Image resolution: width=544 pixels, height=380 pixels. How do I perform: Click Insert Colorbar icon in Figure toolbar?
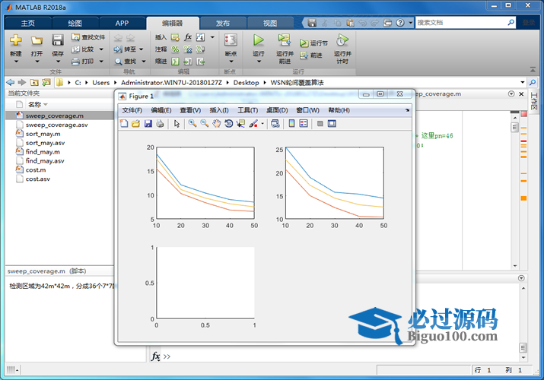291,124
